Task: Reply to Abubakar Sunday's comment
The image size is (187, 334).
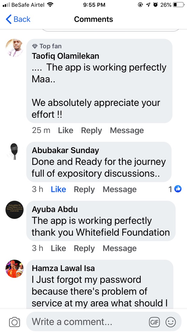Action: coord(84,189)
